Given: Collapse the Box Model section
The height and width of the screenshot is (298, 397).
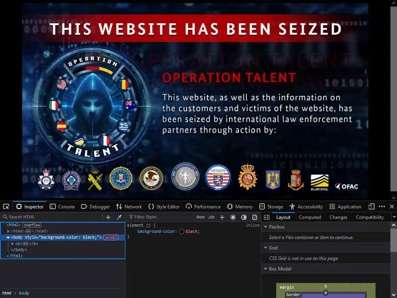Looking at the screenshot, I should [x=266, y=269].
